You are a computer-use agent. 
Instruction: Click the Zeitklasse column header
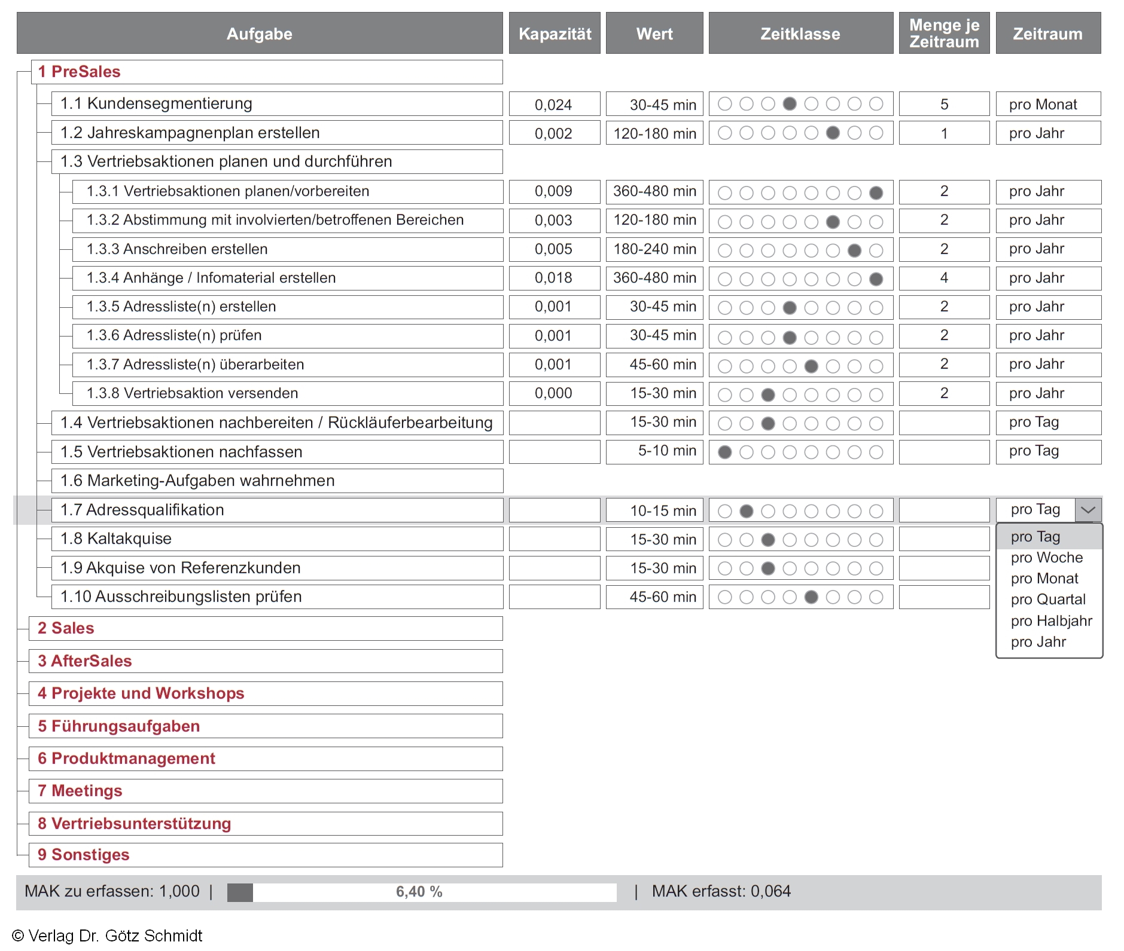(800, 33)
